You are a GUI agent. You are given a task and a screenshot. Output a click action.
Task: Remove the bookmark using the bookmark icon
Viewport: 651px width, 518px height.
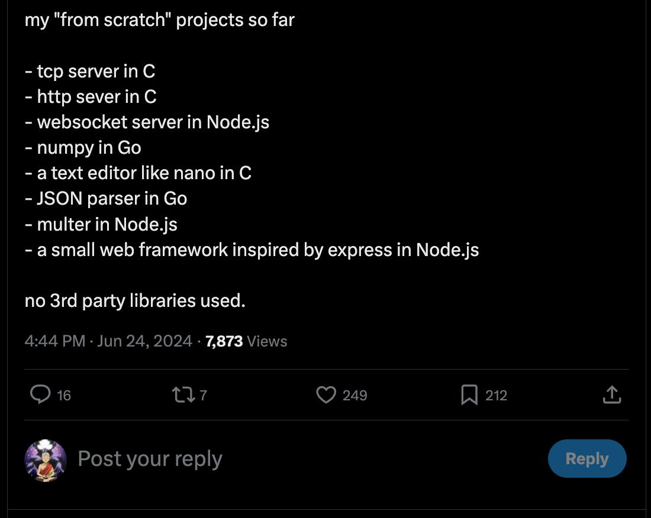[469, 394]
